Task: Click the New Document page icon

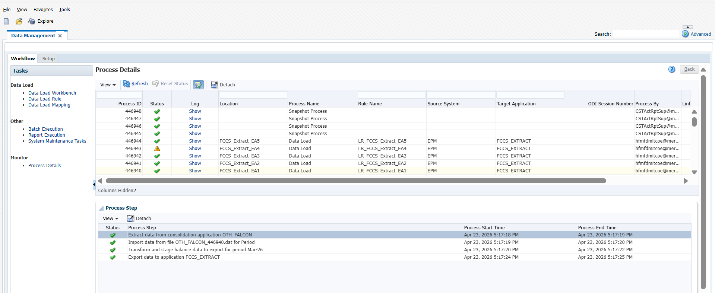Action: pos(7,21)
